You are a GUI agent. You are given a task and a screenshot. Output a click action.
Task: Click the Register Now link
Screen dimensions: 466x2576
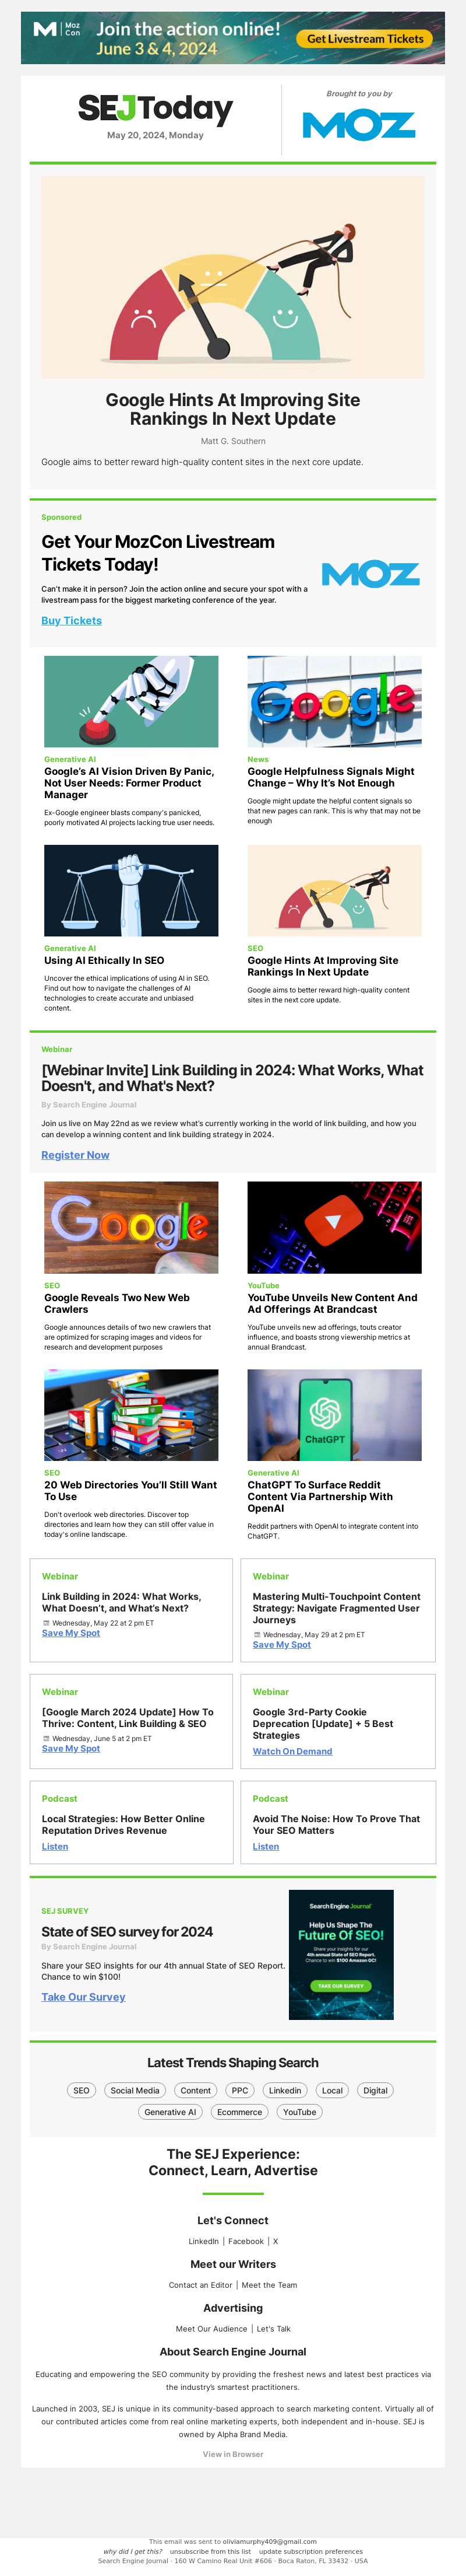[x=75, y=1155]
